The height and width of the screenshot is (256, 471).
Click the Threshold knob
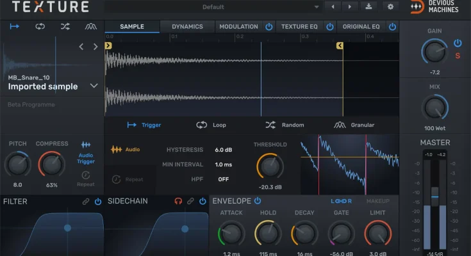270,166
